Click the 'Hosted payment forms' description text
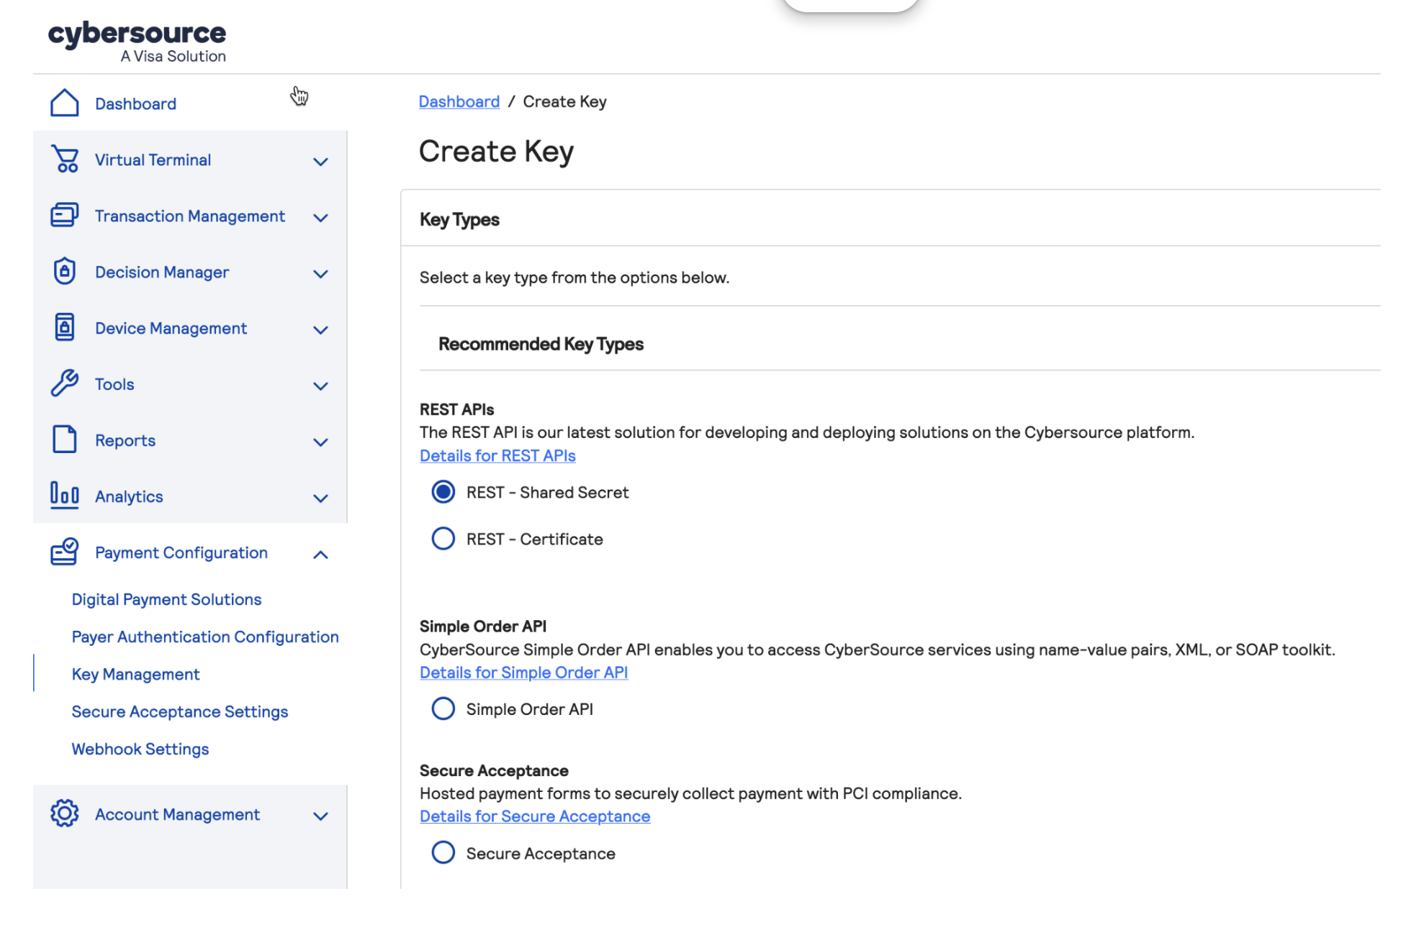This screenshot has width=1424, height=925. pos(690,793)
